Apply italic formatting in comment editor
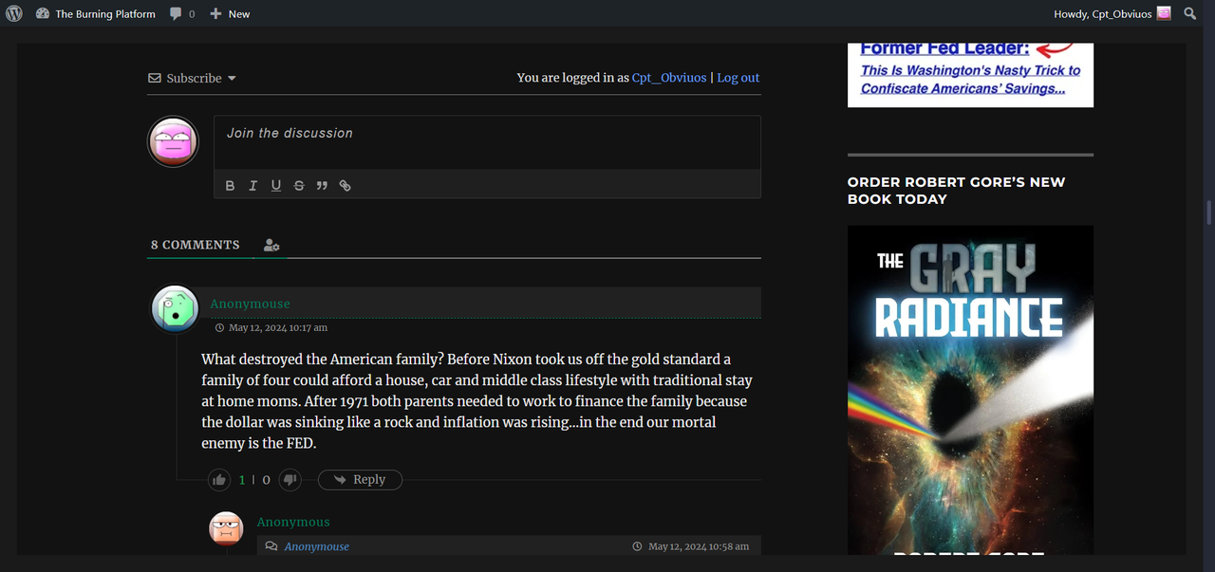The height and width of the screenshot is (572, 1215). coord(252,186)
